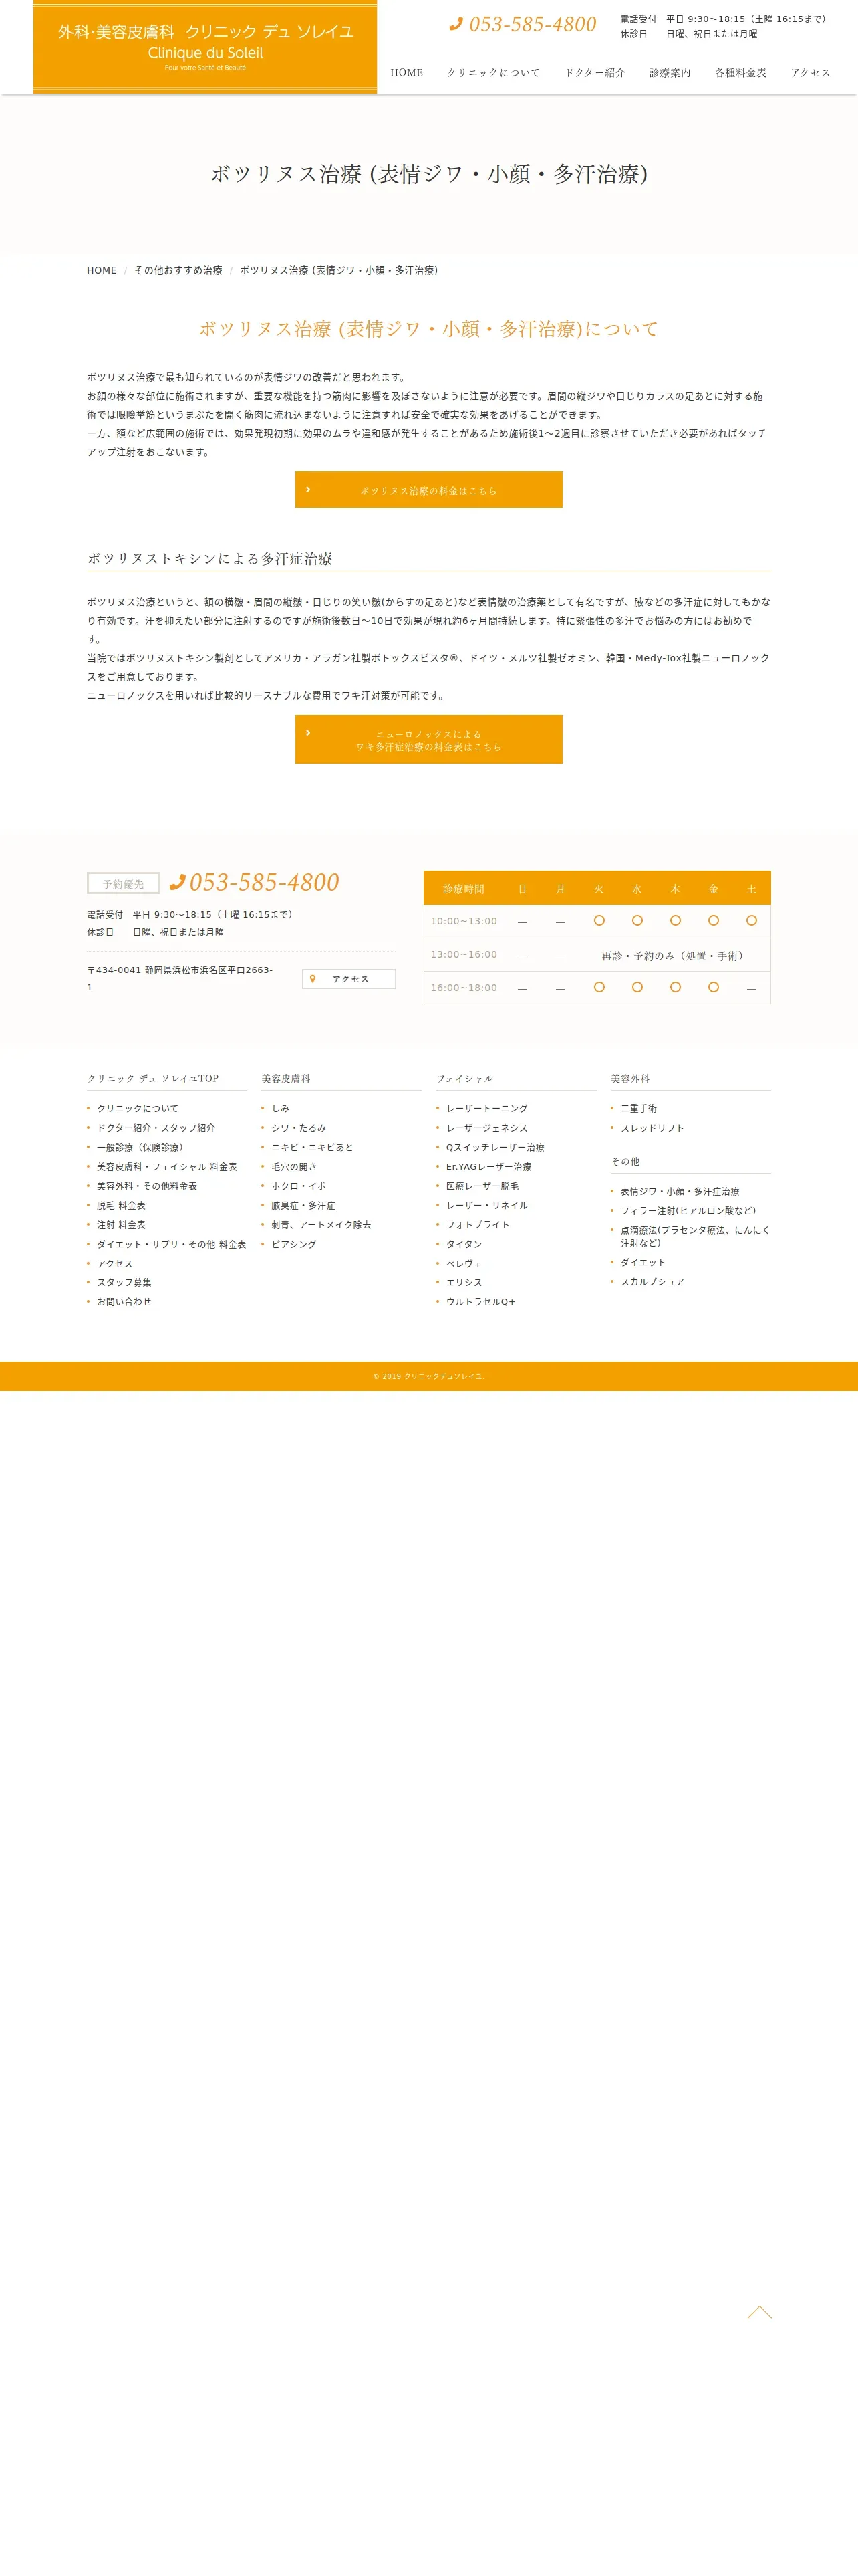Open 美容外科・その他料金表 link

147,1186
